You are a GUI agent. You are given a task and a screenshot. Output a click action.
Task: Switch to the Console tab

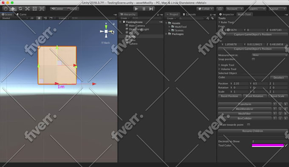[189, 14]
